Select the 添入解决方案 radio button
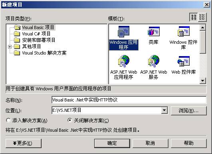The width and height of the screenshot is (212, 154). pyautogui.click(x=8, y=120)
